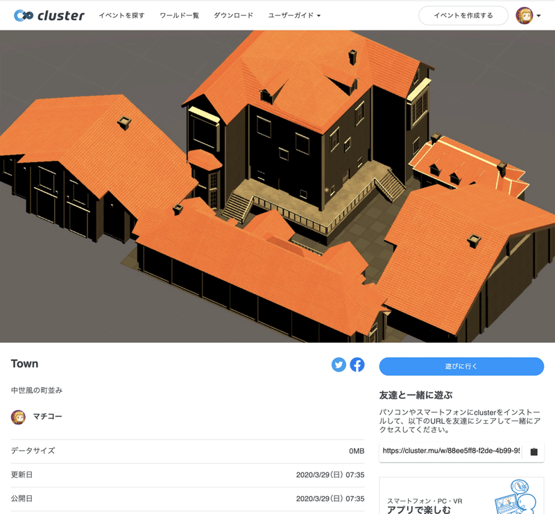The height and width of the screenshot is (514, 555).
Task: Open the profile avatar in the header
Action: (x=524, y=15)
